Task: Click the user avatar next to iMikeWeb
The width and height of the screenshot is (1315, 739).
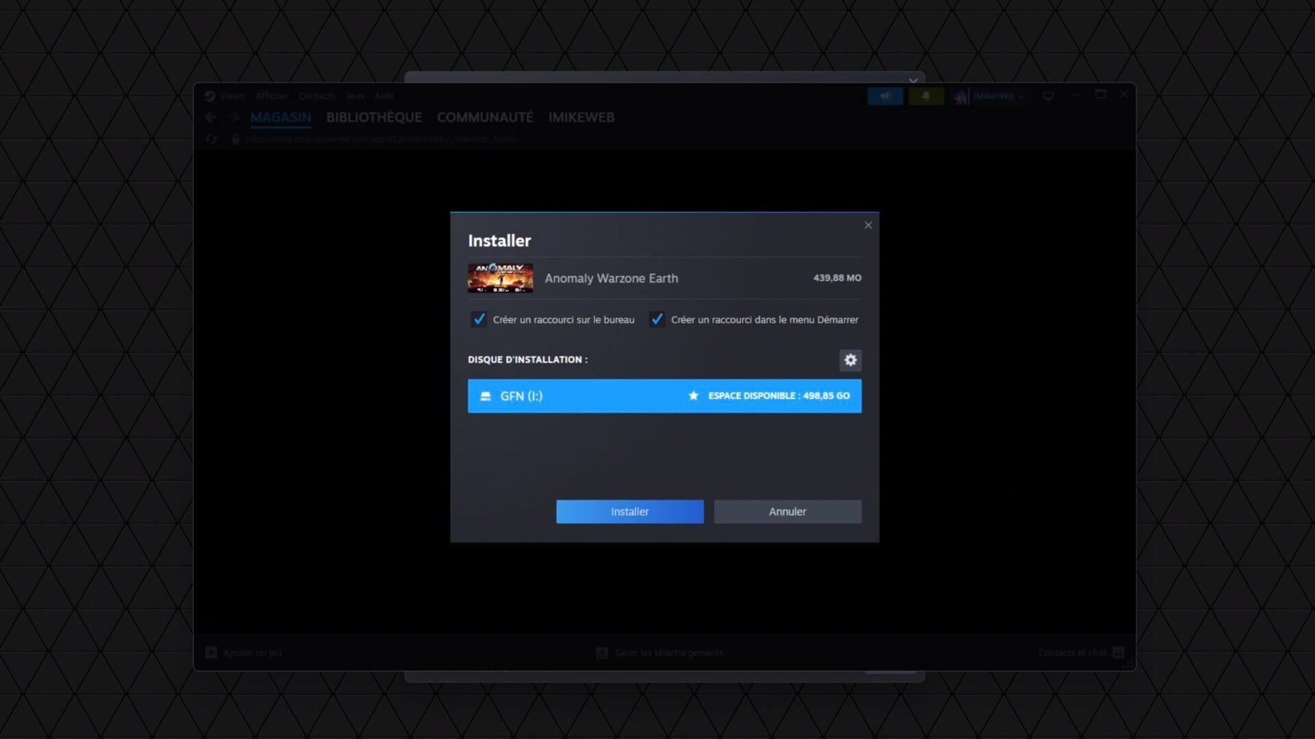Action: (x=961, y=96)
